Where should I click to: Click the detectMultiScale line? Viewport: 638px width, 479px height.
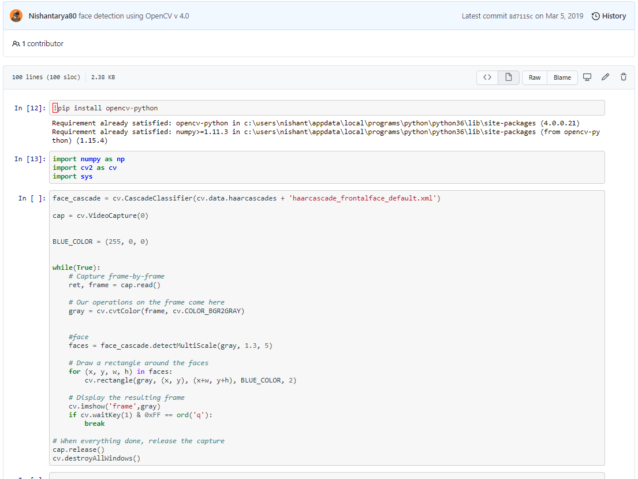click(x=170, y=346)
